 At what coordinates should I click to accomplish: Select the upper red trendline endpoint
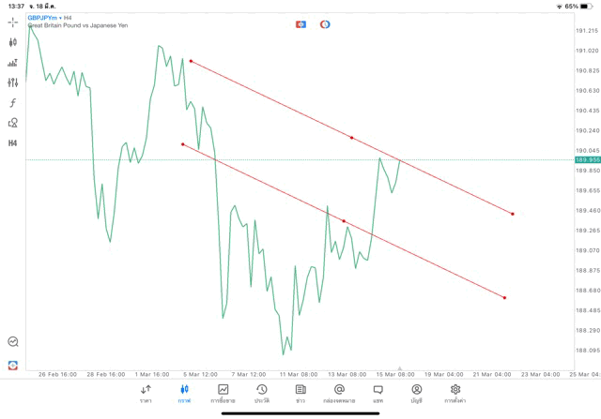pyautogui.click(x=191, y=61)
